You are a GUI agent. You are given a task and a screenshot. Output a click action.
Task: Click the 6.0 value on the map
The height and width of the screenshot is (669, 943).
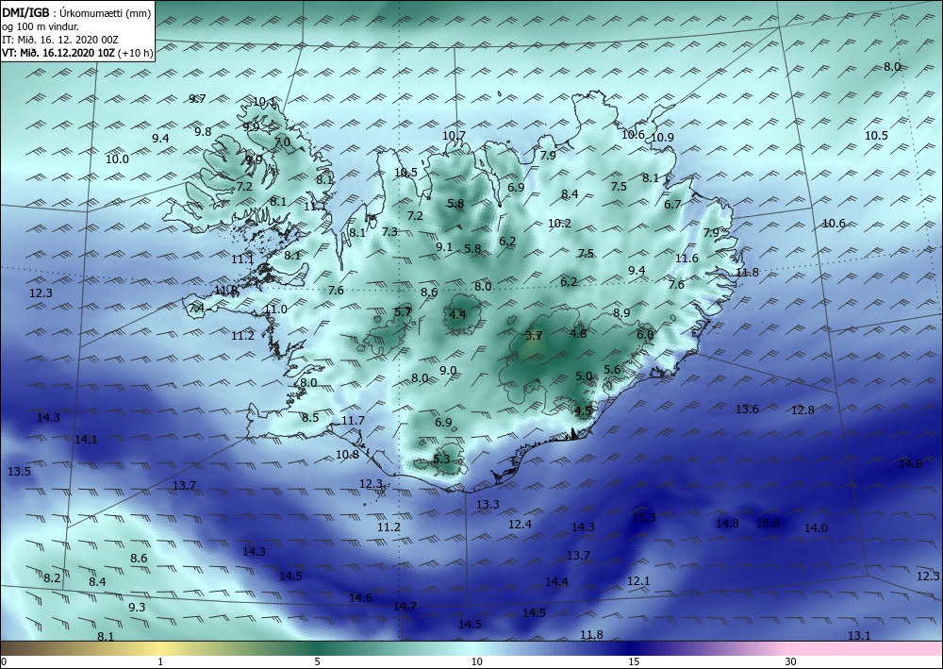[645, 334]
